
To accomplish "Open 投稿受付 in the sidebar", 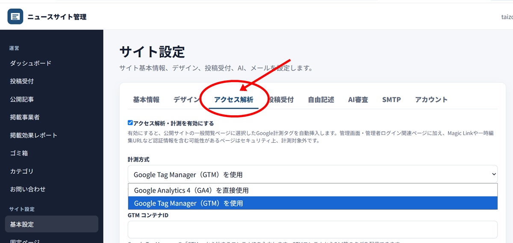I will 22,81.
